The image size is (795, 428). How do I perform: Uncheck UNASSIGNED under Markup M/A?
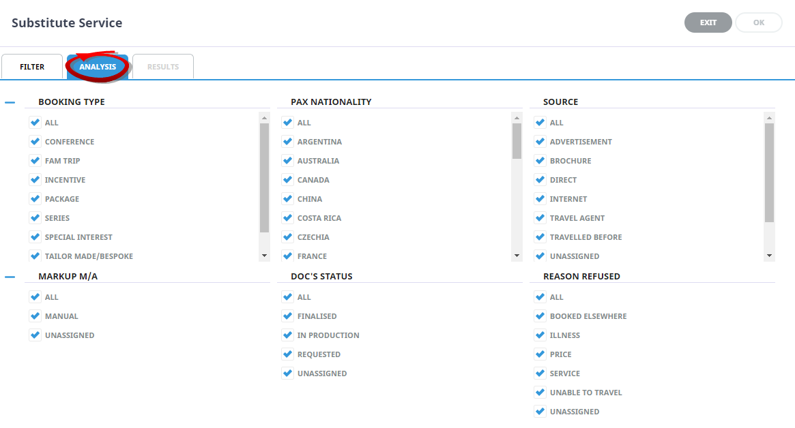pyautogui.click(x=35, y=335)
